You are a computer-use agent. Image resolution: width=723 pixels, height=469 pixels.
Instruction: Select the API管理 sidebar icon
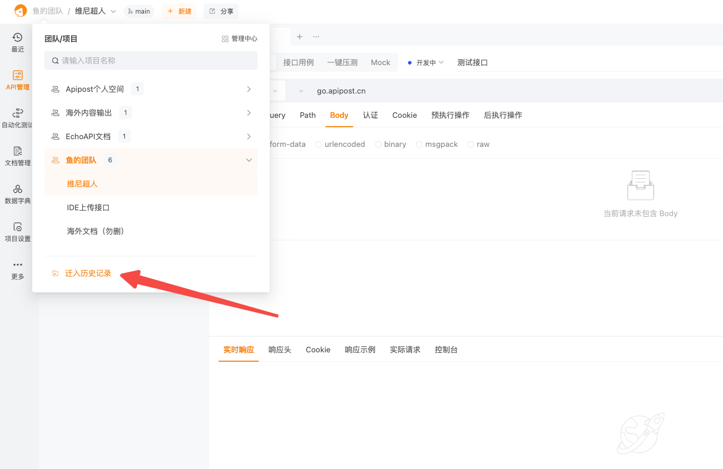click(x=18, y=75)
